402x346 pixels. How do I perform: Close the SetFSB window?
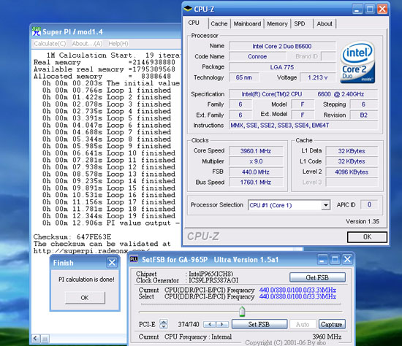(347, 259)
